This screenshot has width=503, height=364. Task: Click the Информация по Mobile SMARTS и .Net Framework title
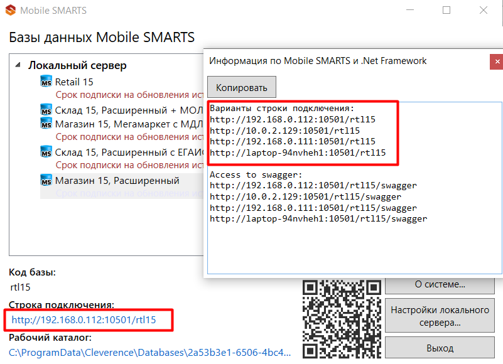tap(318, 61)
